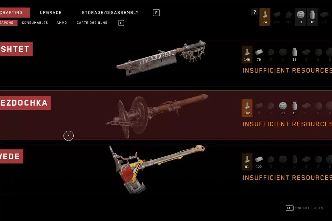Click the canister resource icon in top inventory
The image size is (332, 221).
312,17
